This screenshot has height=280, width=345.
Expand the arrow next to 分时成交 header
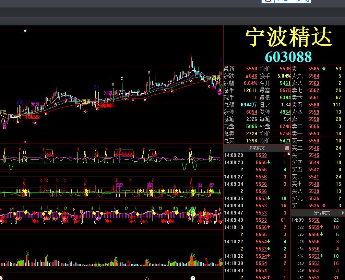343,213
